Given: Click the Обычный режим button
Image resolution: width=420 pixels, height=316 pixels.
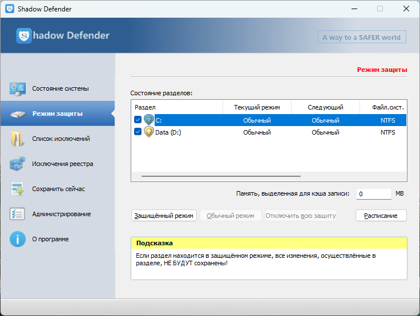Looking at the screenshot, I should [x=231, y=216].
